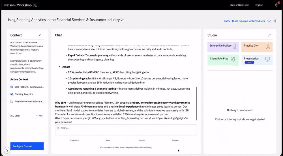
Task: Select the Prospect suggestion tab
Action: 175,140
